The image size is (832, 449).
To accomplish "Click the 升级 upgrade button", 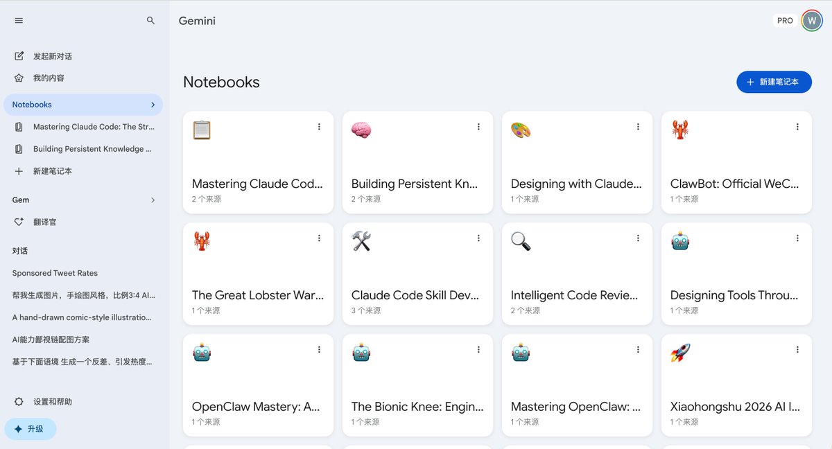I will point(31,429).
